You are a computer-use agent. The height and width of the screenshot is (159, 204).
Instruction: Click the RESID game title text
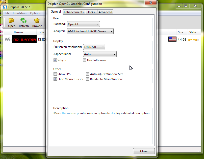(x=42, y=40)
